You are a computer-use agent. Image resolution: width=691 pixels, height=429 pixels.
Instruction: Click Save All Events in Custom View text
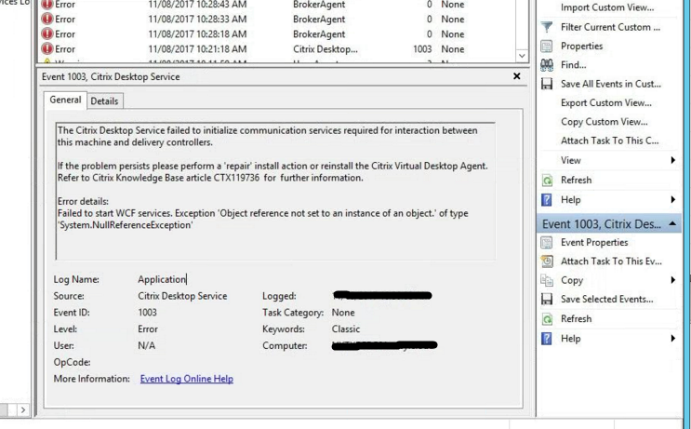[x=611, y=84]
